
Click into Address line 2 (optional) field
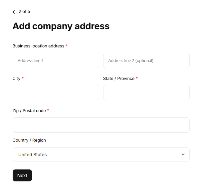146,60
